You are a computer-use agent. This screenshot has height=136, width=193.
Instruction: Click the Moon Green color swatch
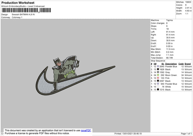(x=158, y=75)
